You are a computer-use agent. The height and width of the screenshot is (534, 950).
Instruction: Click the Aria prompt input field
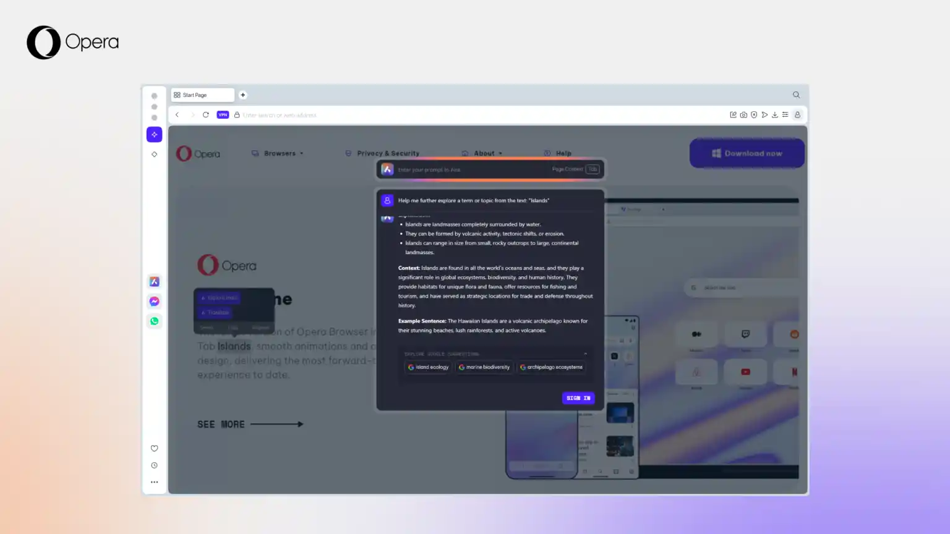(470, 169)
